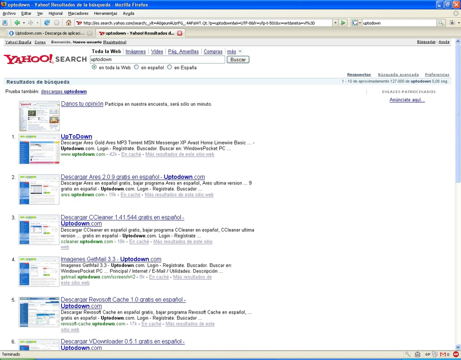Click the Greasemonkey monkey icon in status bar
Viewport: 461px width, 360px height.
(x=417, y=355)
